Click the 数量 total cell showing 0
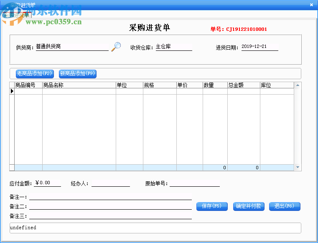The width and height of the screenshot is (318, 243). click(215, 168)
